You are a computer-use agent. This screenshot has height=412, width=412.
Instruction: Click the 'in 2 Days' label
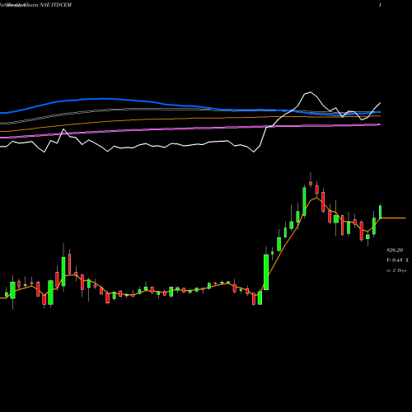pyautogui.click(x=396, y=270)
